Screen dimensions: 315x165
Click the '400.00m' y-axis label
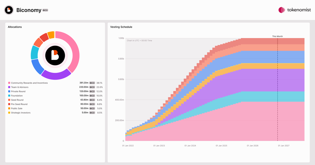[x=120, y=100]
